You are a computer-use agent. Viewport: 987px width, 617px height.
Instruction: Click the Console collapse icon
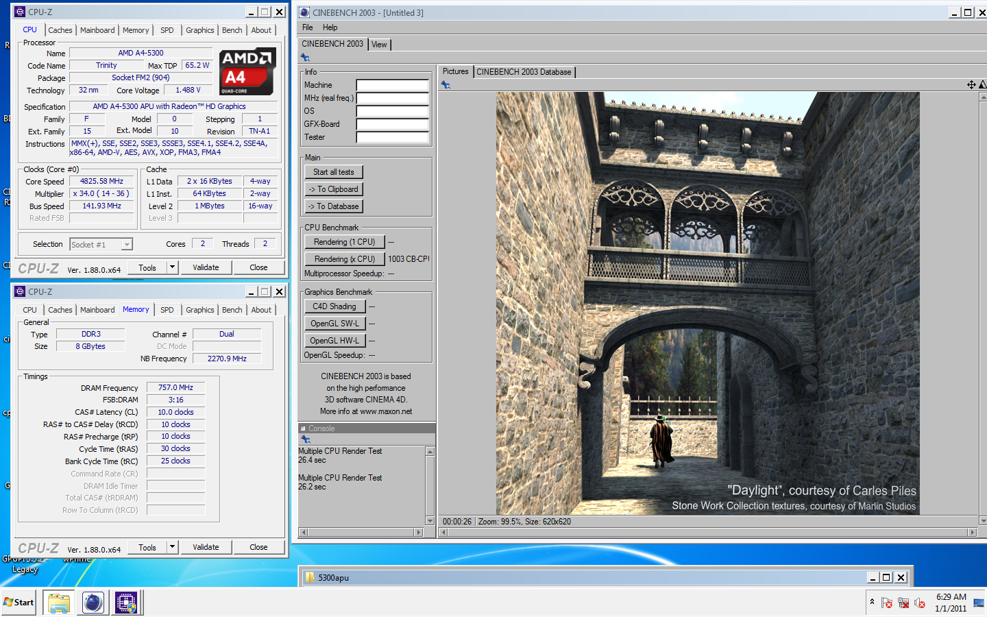point(303,428)
